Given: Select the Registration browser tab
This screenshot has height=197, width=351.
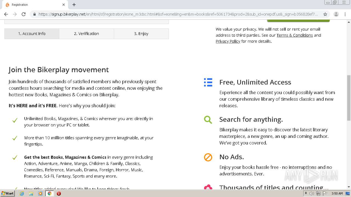Looking at the screenshot, I should coord(35,5).
